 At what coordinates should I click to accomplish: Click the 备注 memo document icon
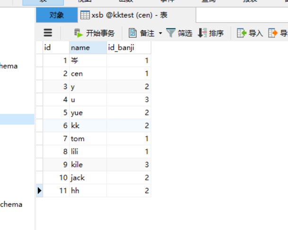[132, 33]
